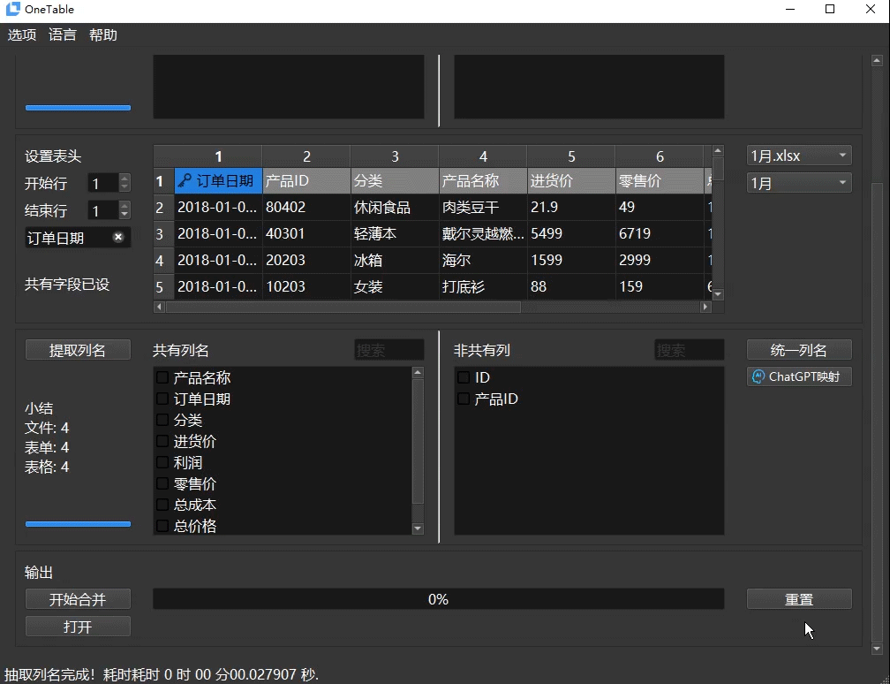
Task: Toggle the 分类 checkbox
Action: (162, 420)
